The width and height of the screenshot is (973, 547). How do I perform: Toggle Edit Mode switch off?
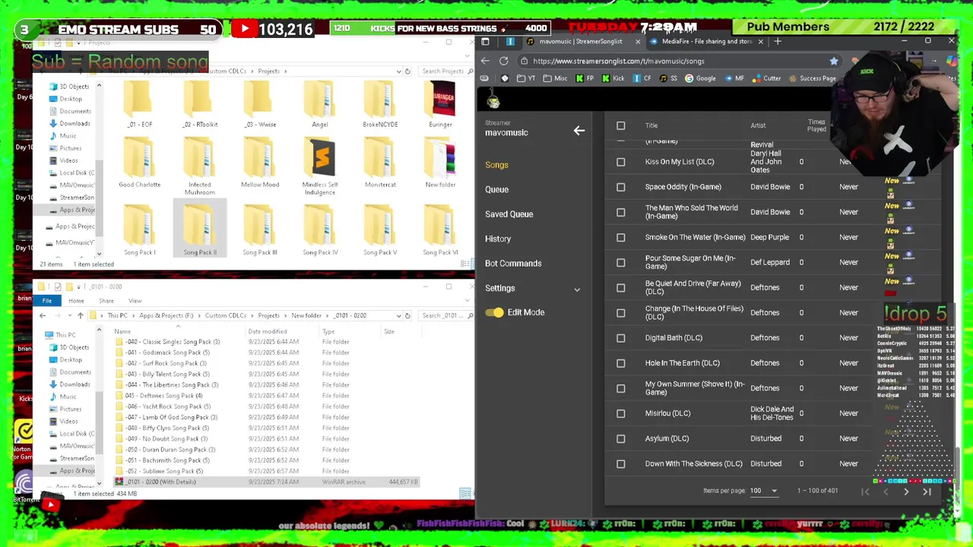[x=494, y=312]
